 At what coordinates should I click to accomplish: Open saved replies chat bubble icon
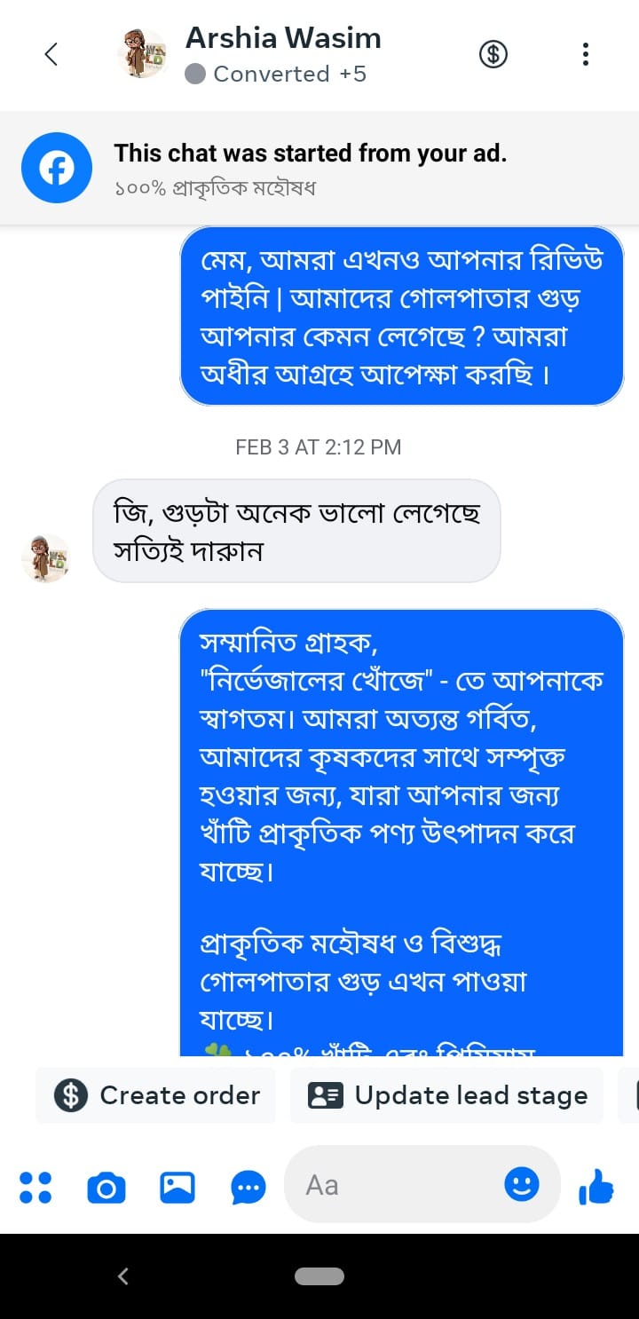(248, 1187)
